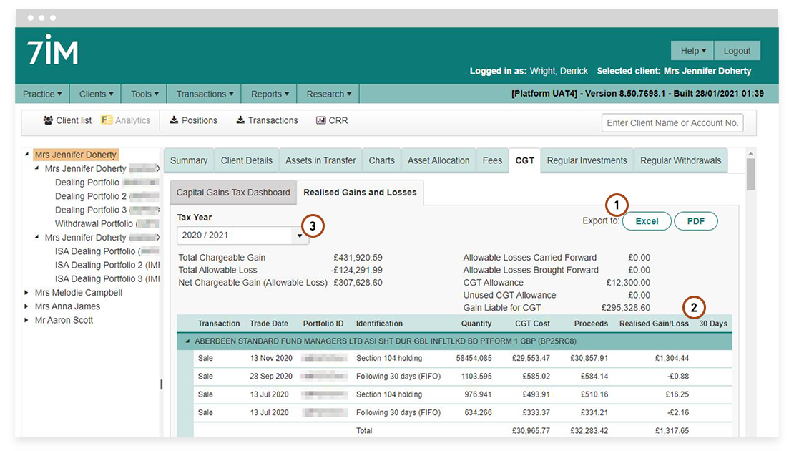Screen dimensions: 794x451
Task: Open the Research menu
Action: (328, 94)
